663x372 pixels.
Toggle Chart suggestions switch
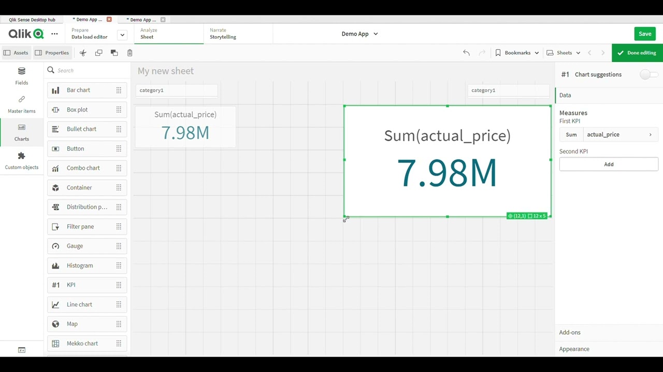tap(649, 74)
